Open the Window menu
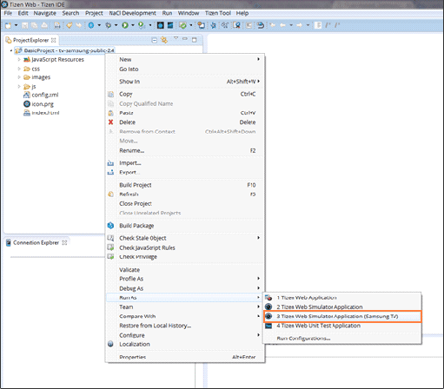This screenshot has height=389, width=444. pos(189,13)
